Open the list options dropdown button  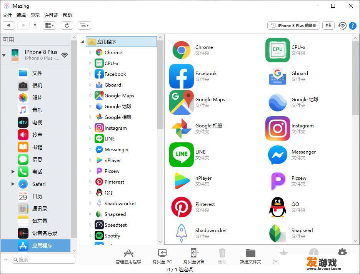point(85,25)
